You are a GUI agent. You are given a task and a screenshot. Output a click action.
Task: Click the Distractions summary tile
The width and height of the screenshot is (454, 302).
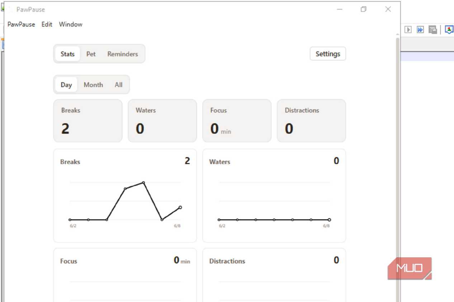click(312, 121)
